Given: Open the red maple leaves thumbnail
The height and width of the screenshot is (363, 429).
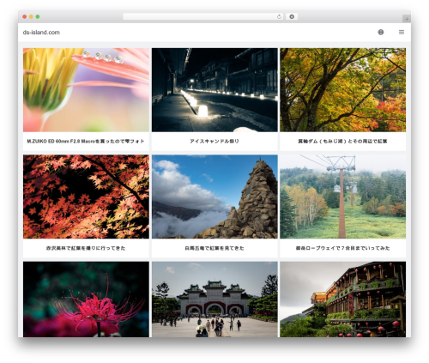Looking at the screenshot, I should click(x=86, y=197).
